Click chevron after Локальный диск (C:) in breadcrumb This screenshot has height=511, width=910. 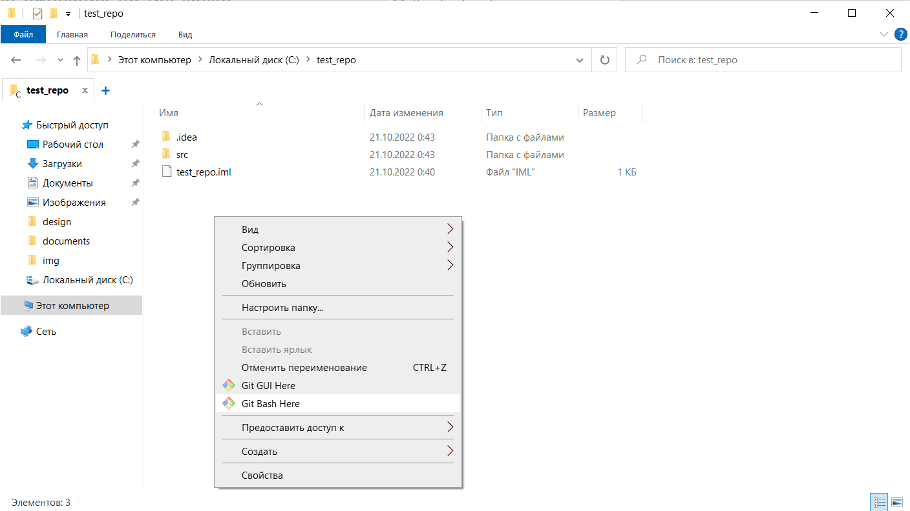pos(308,60)
